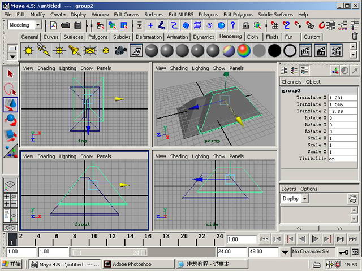Click the Open Scene folder icon

pos(66,25)
